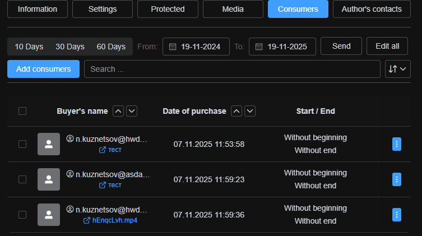
Task: Click avatar of buyer purchased 11:53:58
Action: click(49, 144)
